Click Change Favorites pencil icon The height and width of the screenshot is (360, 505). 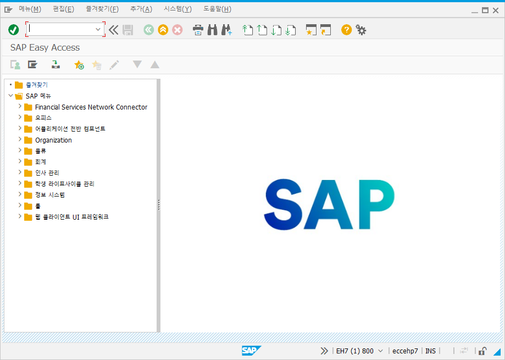(x=114, y=65)
